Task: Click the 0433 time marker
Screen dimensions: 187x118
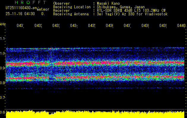Action: pyautogui.click(x=56, y=26)
